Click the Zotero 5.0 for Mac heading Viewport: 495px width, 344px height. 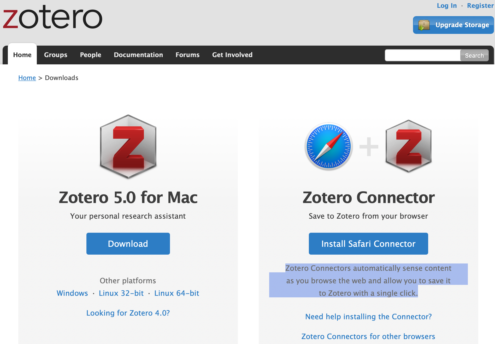point(128,197)
